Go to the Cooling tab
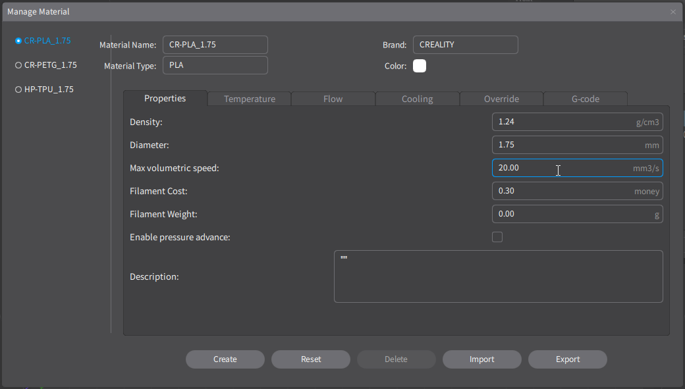Screen dimensions: 685x389 coord(417,99)
